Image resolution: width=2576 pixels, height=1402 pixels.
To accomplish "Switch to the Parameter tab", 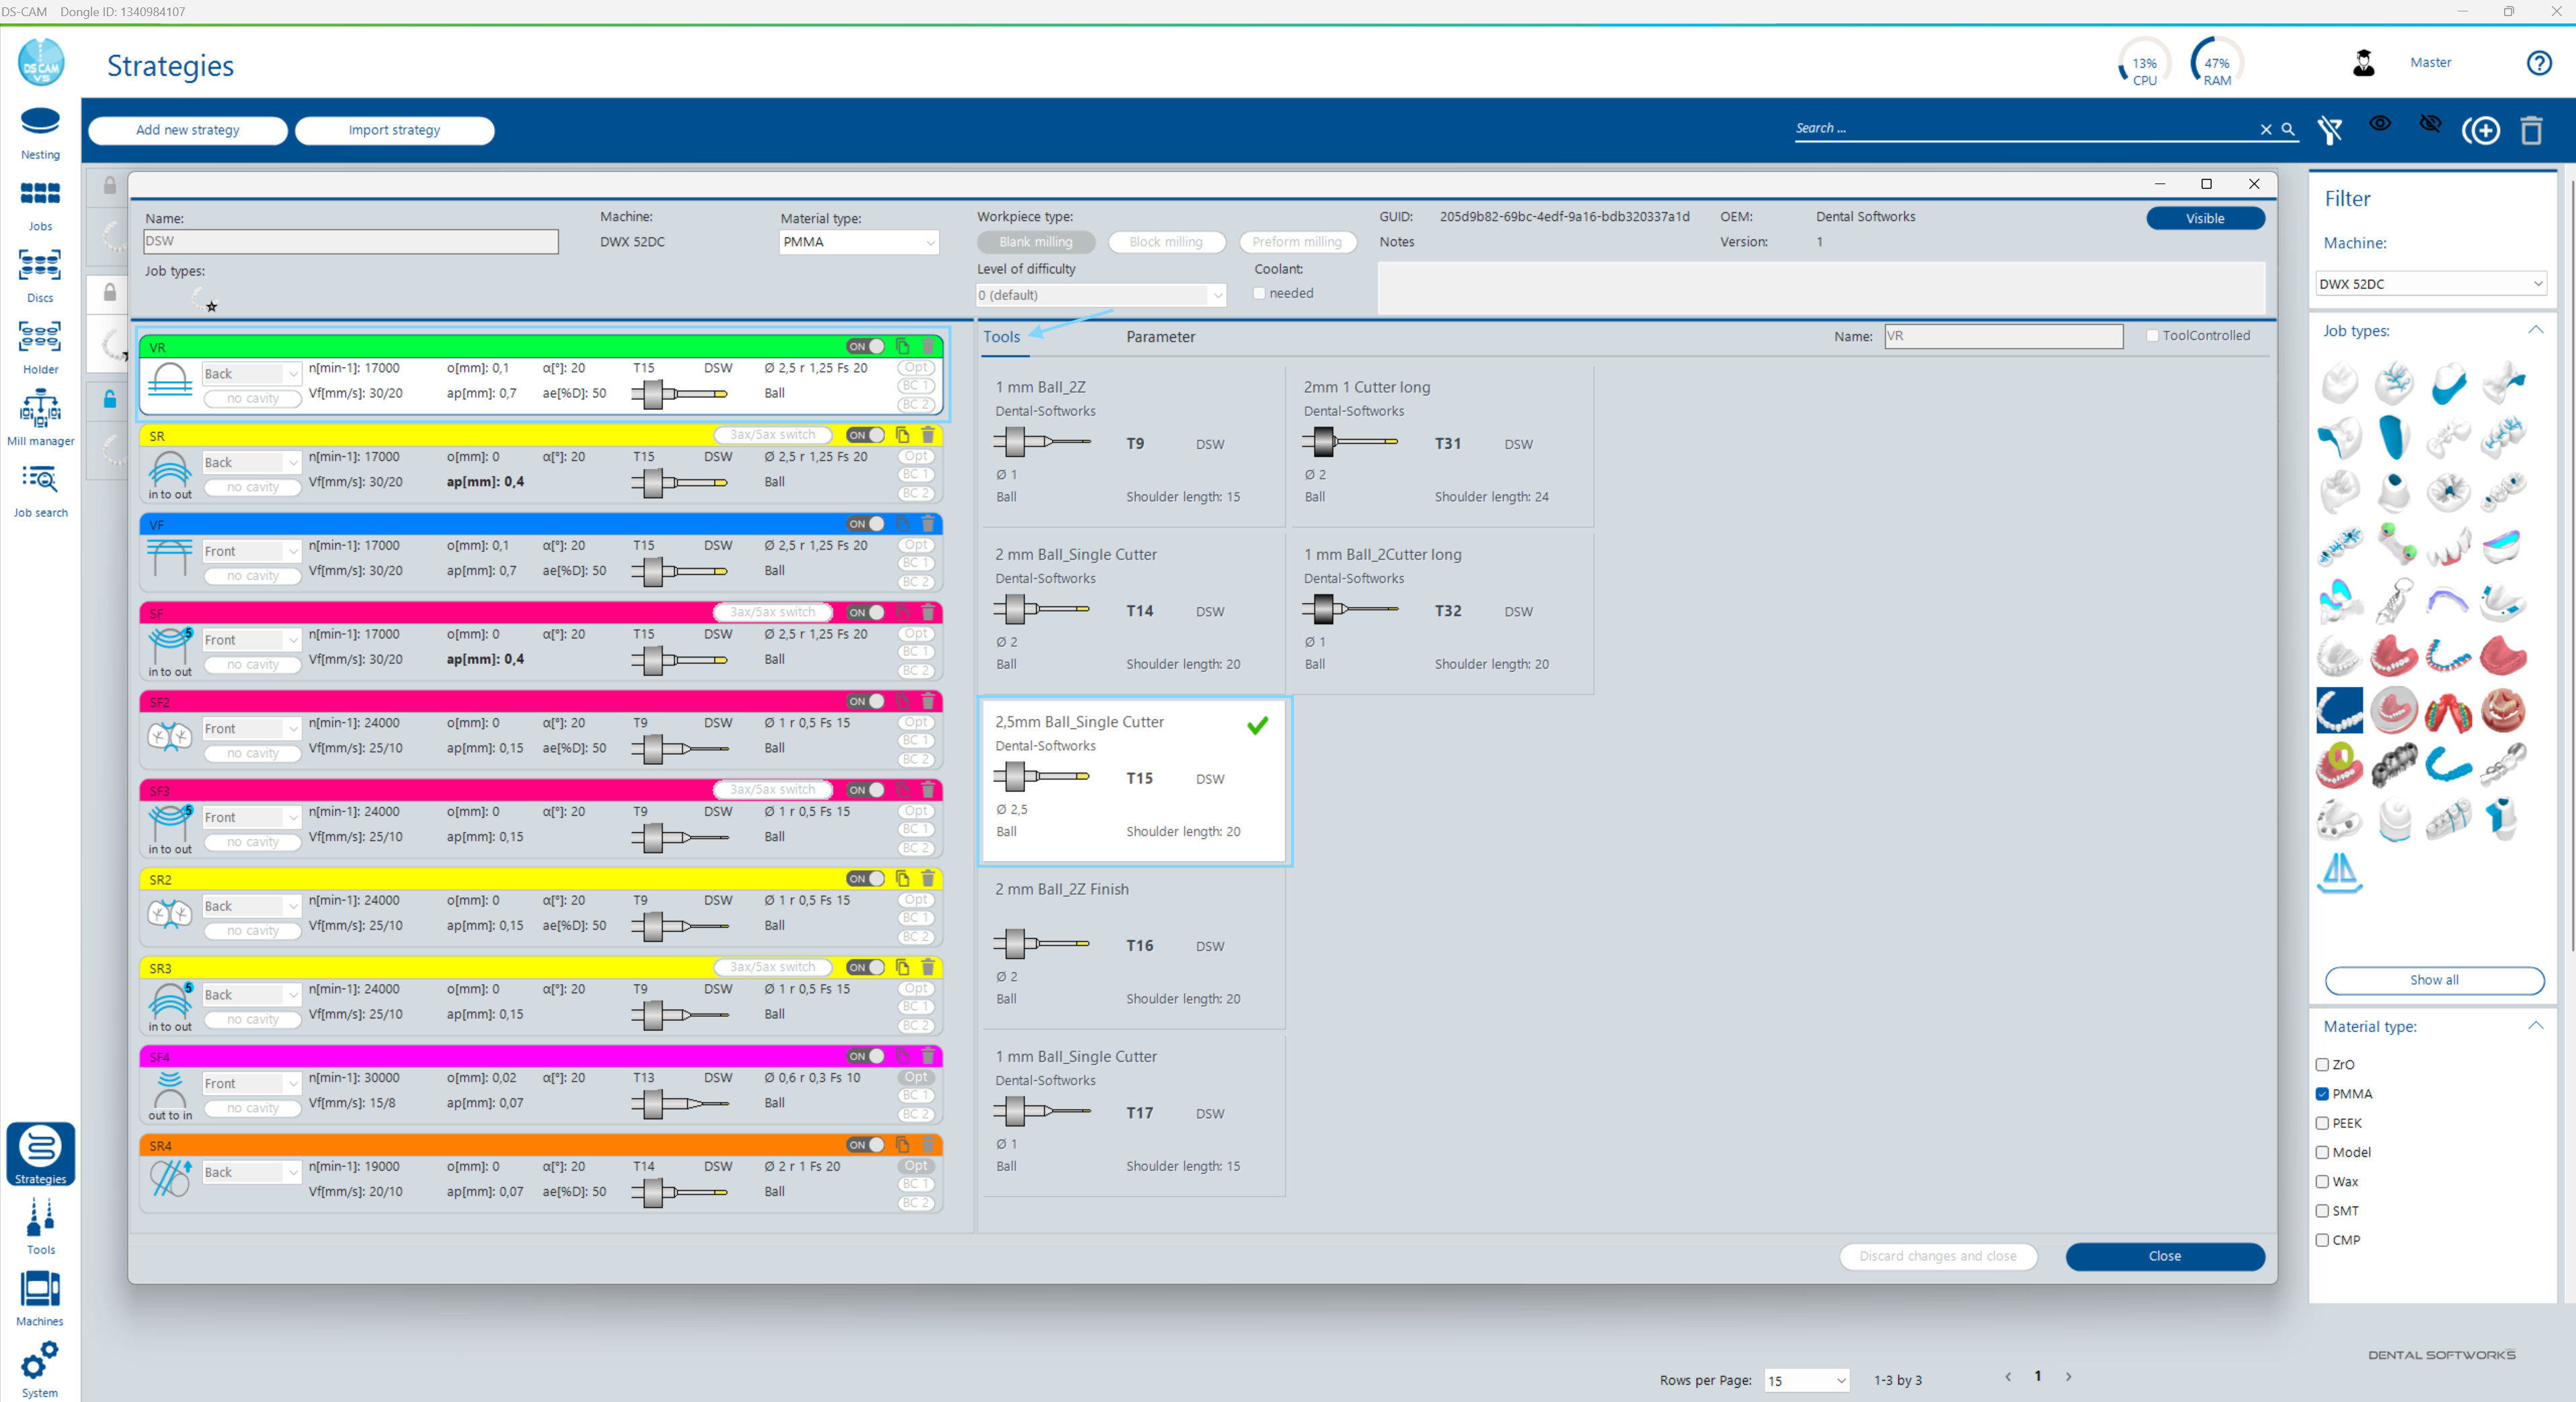I will click(1160, 337).
